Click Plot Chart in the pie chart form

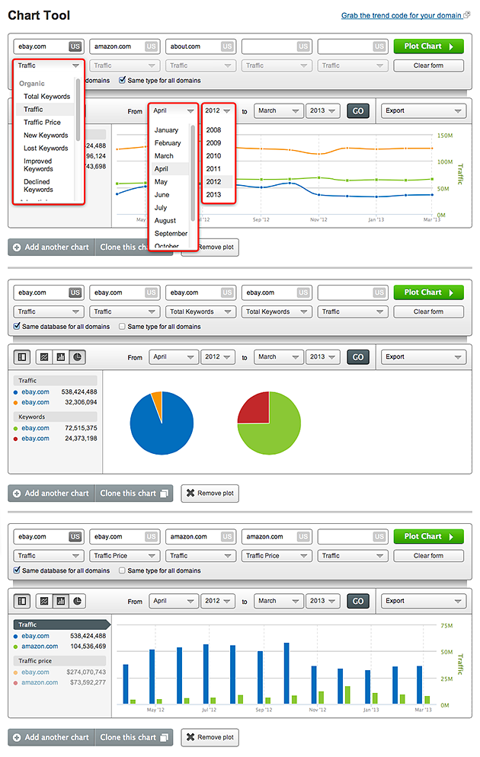coord(428,292)
